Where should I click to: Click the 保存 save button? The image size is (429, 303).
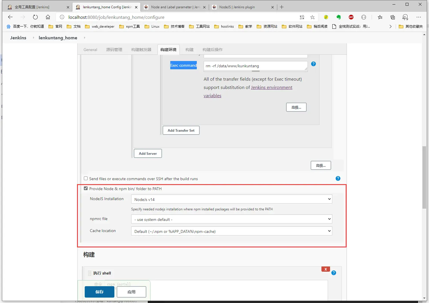click(x=100, y=292)
